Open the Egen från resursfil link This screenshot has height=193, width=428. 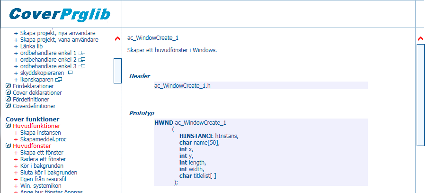pos(43,179)
